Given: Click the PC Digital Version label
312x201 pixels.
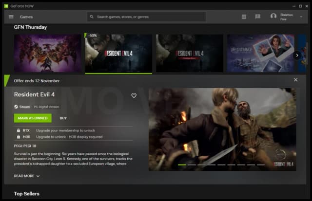Looking at the screenshot, I should click(x=46, y=107).
